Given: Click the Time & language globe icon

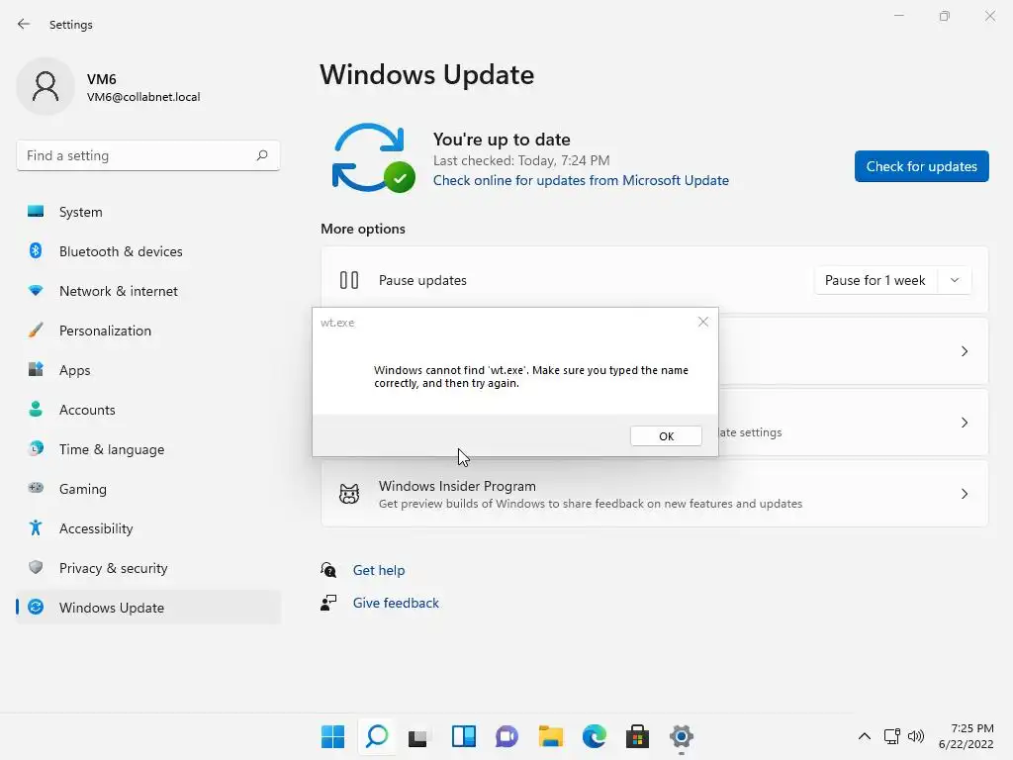Looking at the screenshot, I should pos(36,448).
